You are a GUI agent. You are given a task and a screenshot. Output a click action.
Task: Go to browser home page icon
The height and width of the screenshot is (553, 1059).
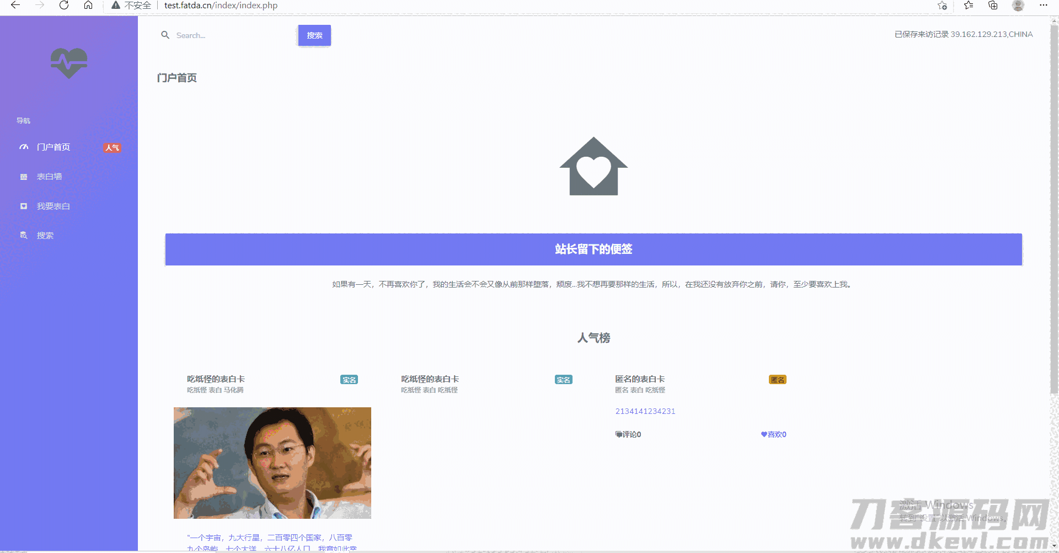tap(88, 6)
